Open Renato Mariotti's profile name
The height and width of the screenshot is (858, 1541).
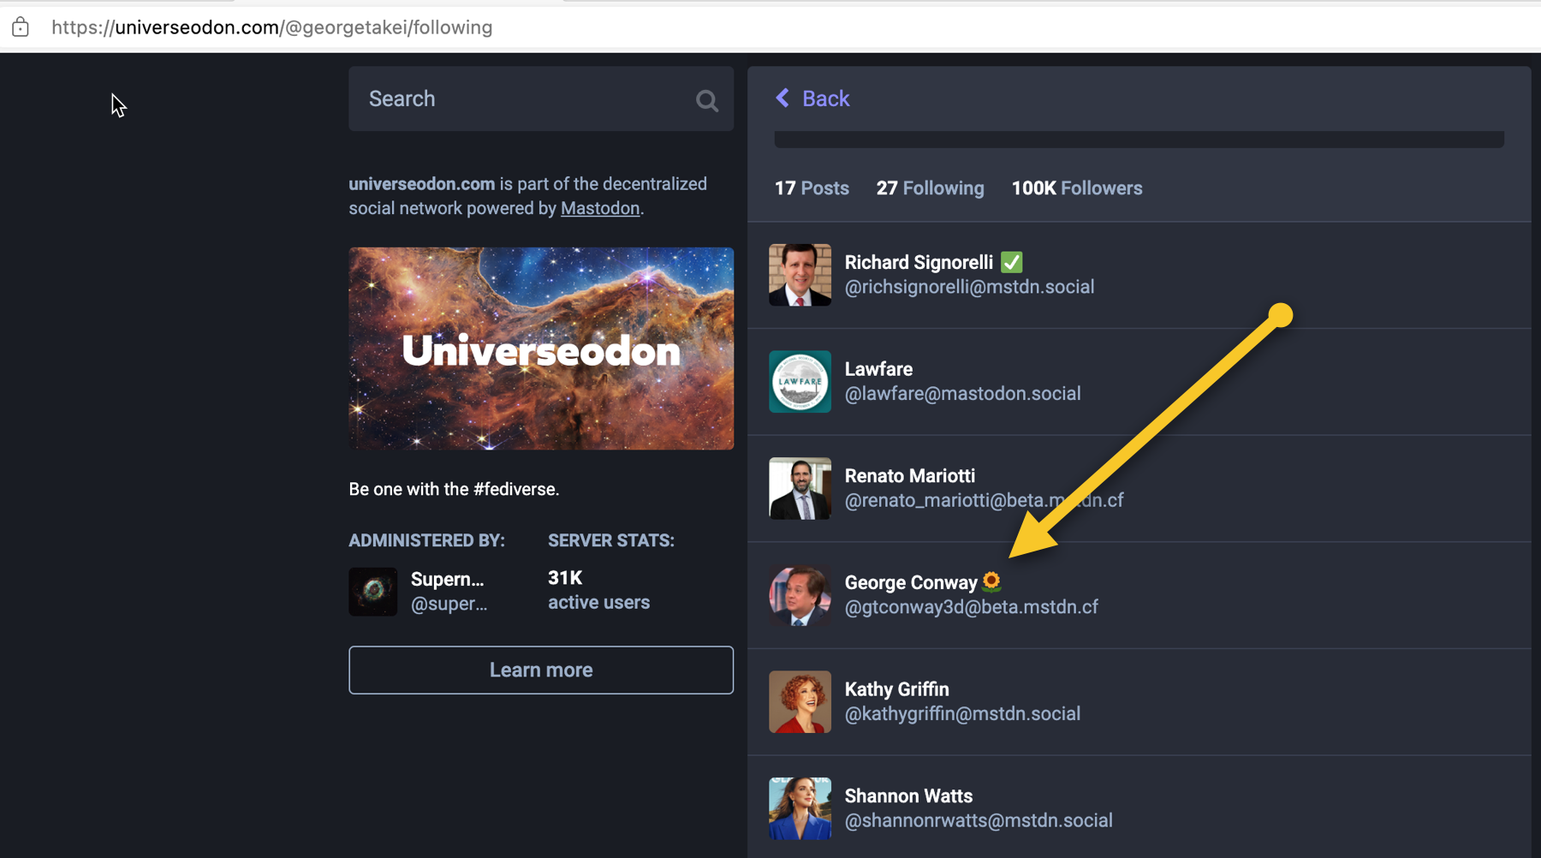909,476
